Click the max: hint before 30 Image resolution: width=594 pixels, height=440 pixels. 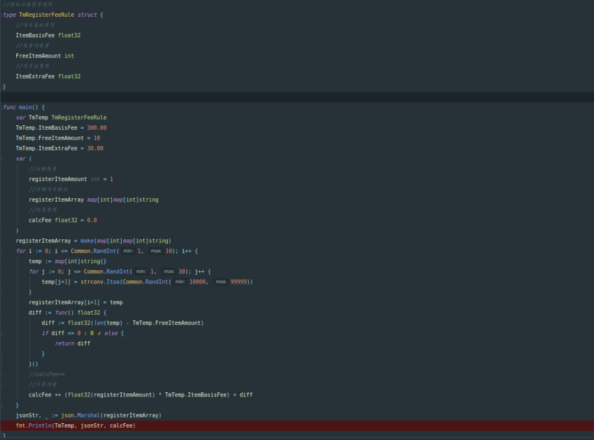point(169,271)
